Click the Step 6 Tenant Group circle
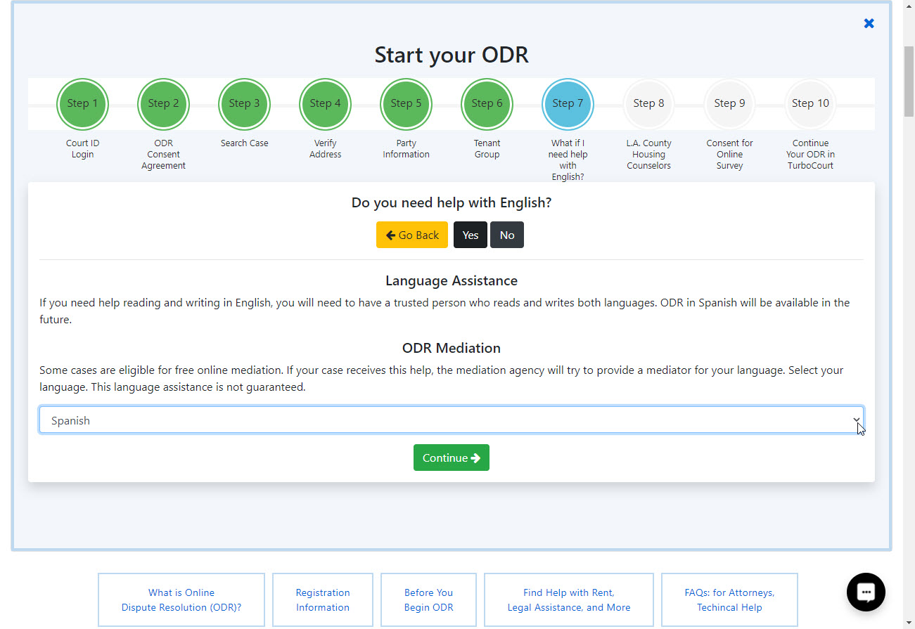915x629 pixels. pos(487,103)
